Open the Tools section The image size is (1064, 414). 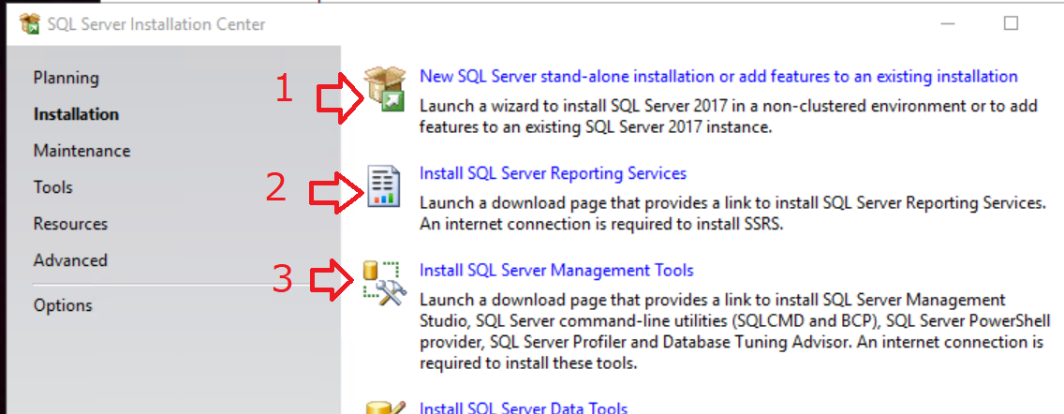click(x=53, y=187)
